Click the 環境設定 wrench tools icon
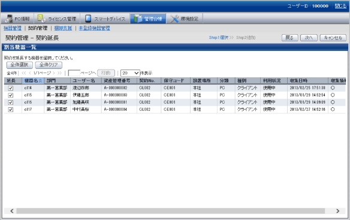The height and width of the screenshot is (220, 350). point(174,19)
